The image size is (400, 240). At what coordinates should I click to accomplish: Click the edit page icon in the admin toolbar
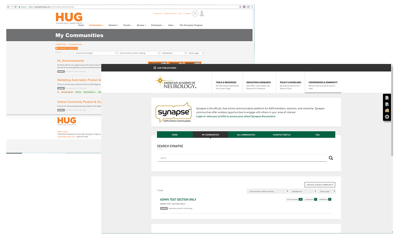point(387,98)
